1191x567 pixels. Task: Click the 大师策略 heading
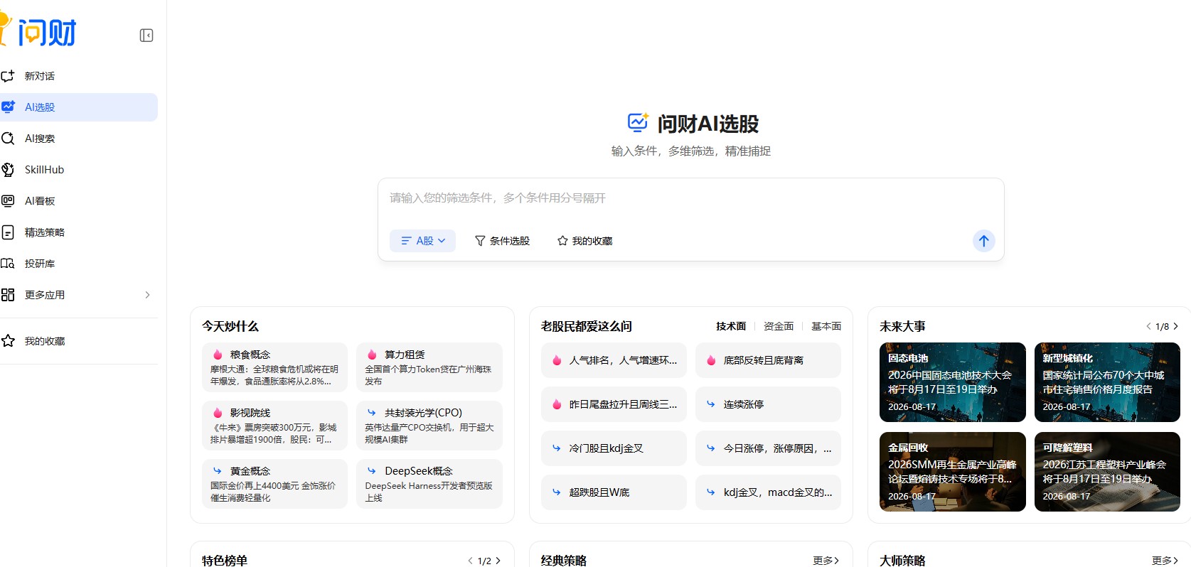tap(902, 561)
